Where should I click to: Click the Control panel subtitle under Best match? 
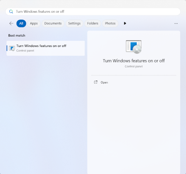click(x=25, y=51)
